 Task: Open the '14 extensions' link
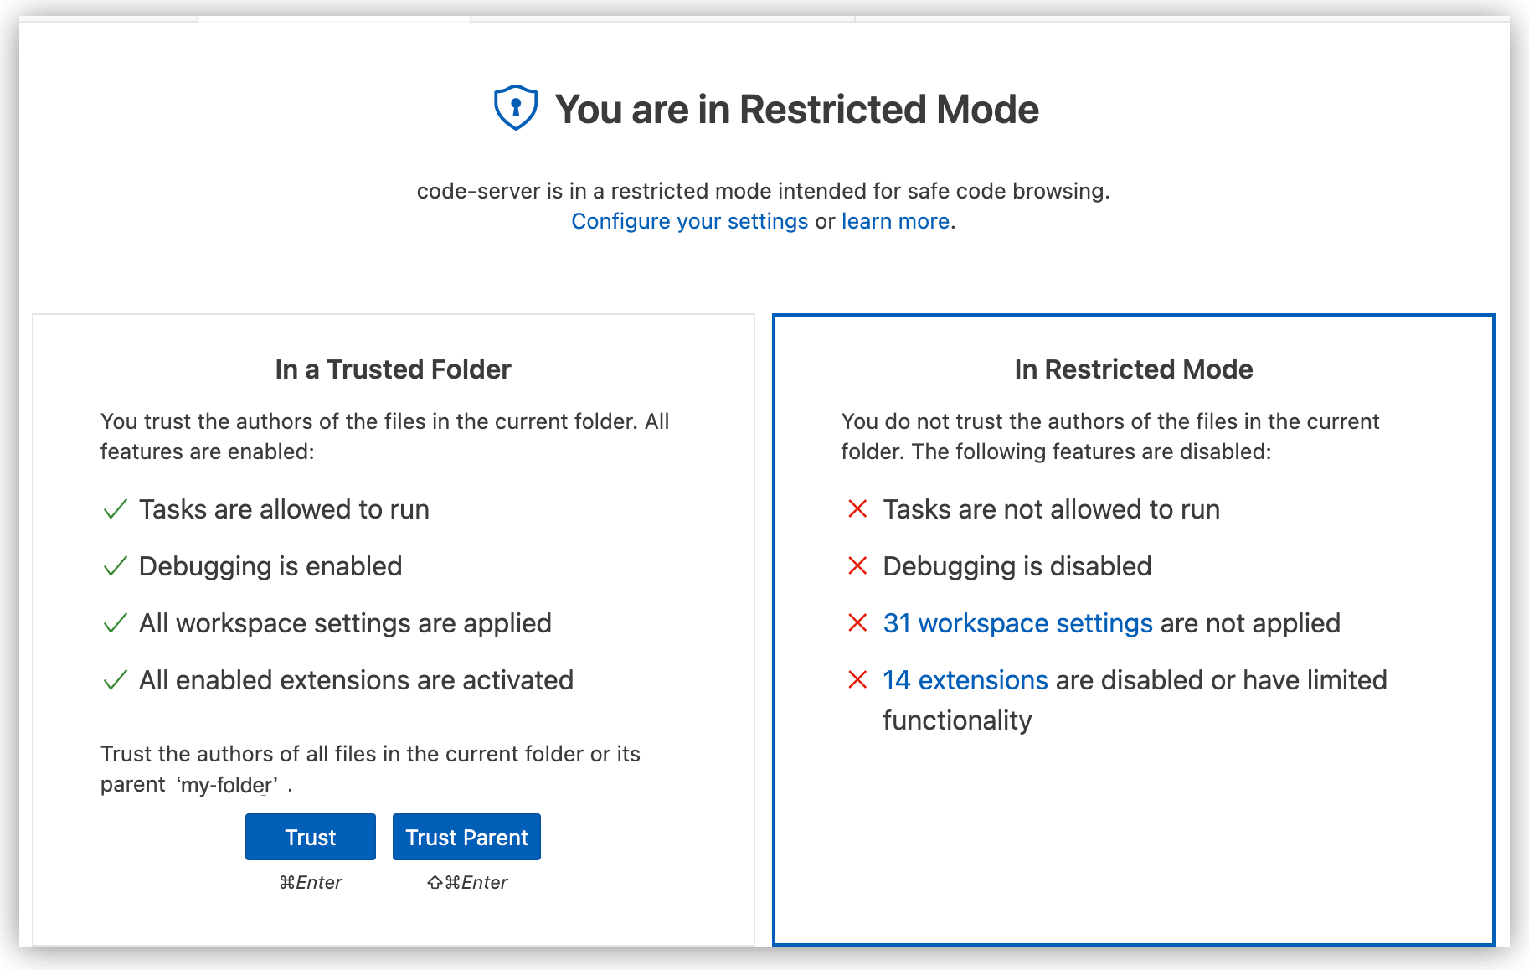(x=965, y=679)
